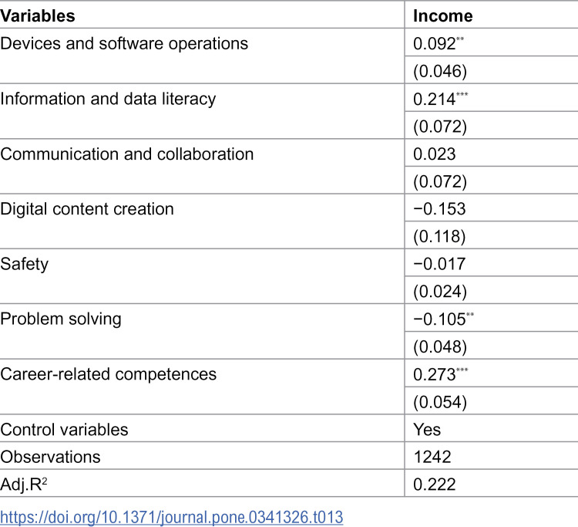
Task: Select the Devices and software operations row label
Action: pos(124,43)
